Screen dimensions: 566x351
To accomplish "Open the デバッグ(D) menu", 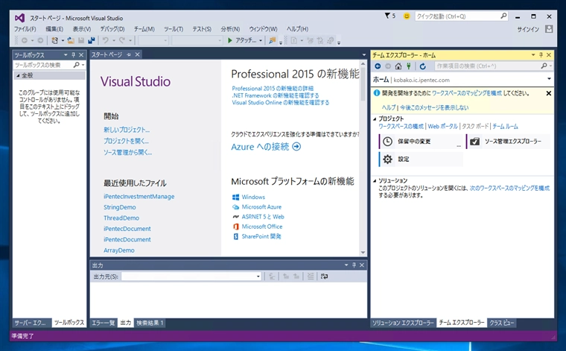I will 112,29.
